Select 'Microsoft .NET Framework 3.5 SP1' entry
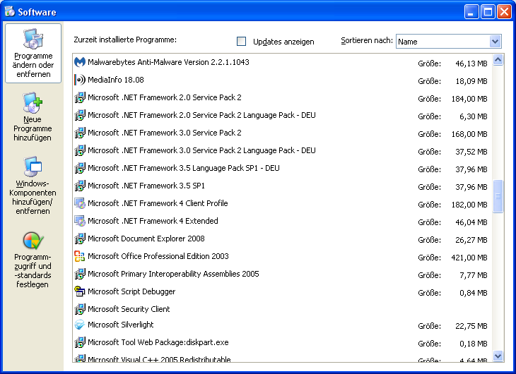Image resolution: width=516 pixels, height=374 pixels. [x=282, y=186]
